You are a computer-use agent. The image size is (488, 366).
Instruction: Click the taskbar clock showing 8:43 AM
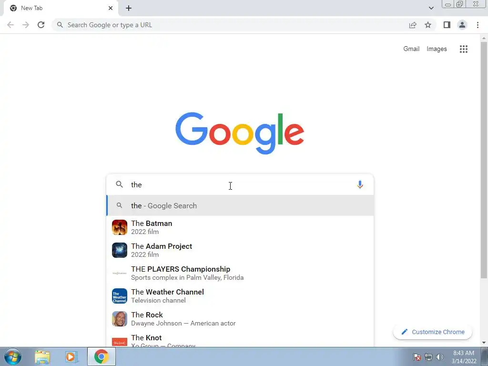click(x=464, y=356)
